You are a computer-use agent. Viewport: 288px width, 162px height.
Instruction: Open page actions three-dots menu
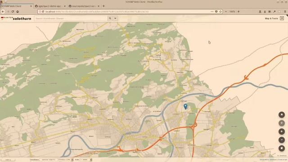[x=212, y=12]
